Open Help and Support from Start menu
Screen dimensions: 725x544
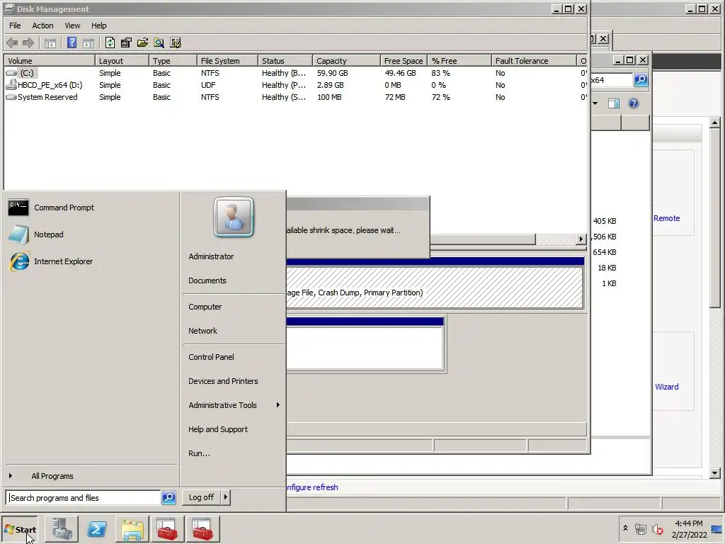[218, 429]
